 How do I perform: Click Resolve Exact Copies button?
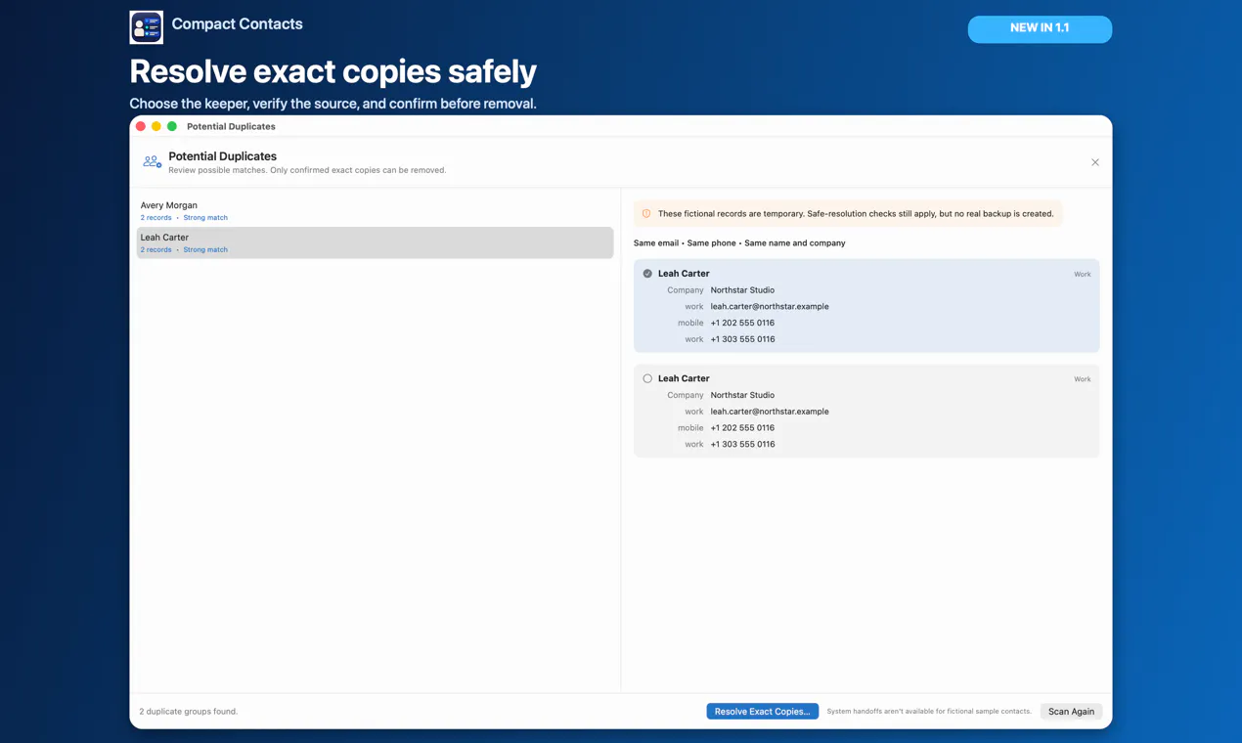(762, 711)
